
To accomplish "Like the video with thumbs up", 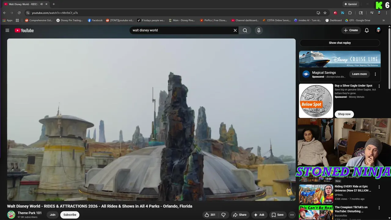I will click(x=210, y=215).
